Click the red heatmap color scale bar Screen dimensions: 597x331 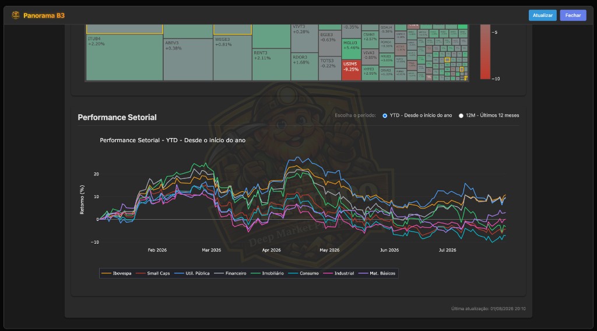point(485,52)
